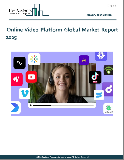Image resolution: width=124 pixels, height=160 pixels.
Task: Click the colorful sunburst Kaltura icon
Action: [34, 59]
